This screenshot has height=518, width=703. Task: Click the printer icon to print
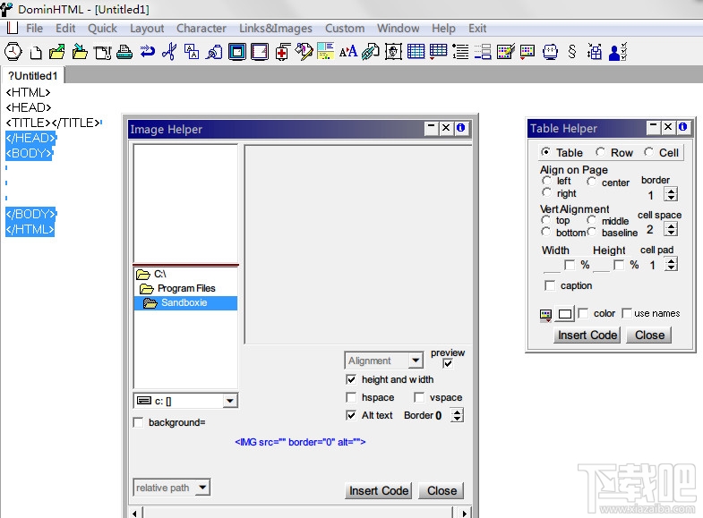124,53
